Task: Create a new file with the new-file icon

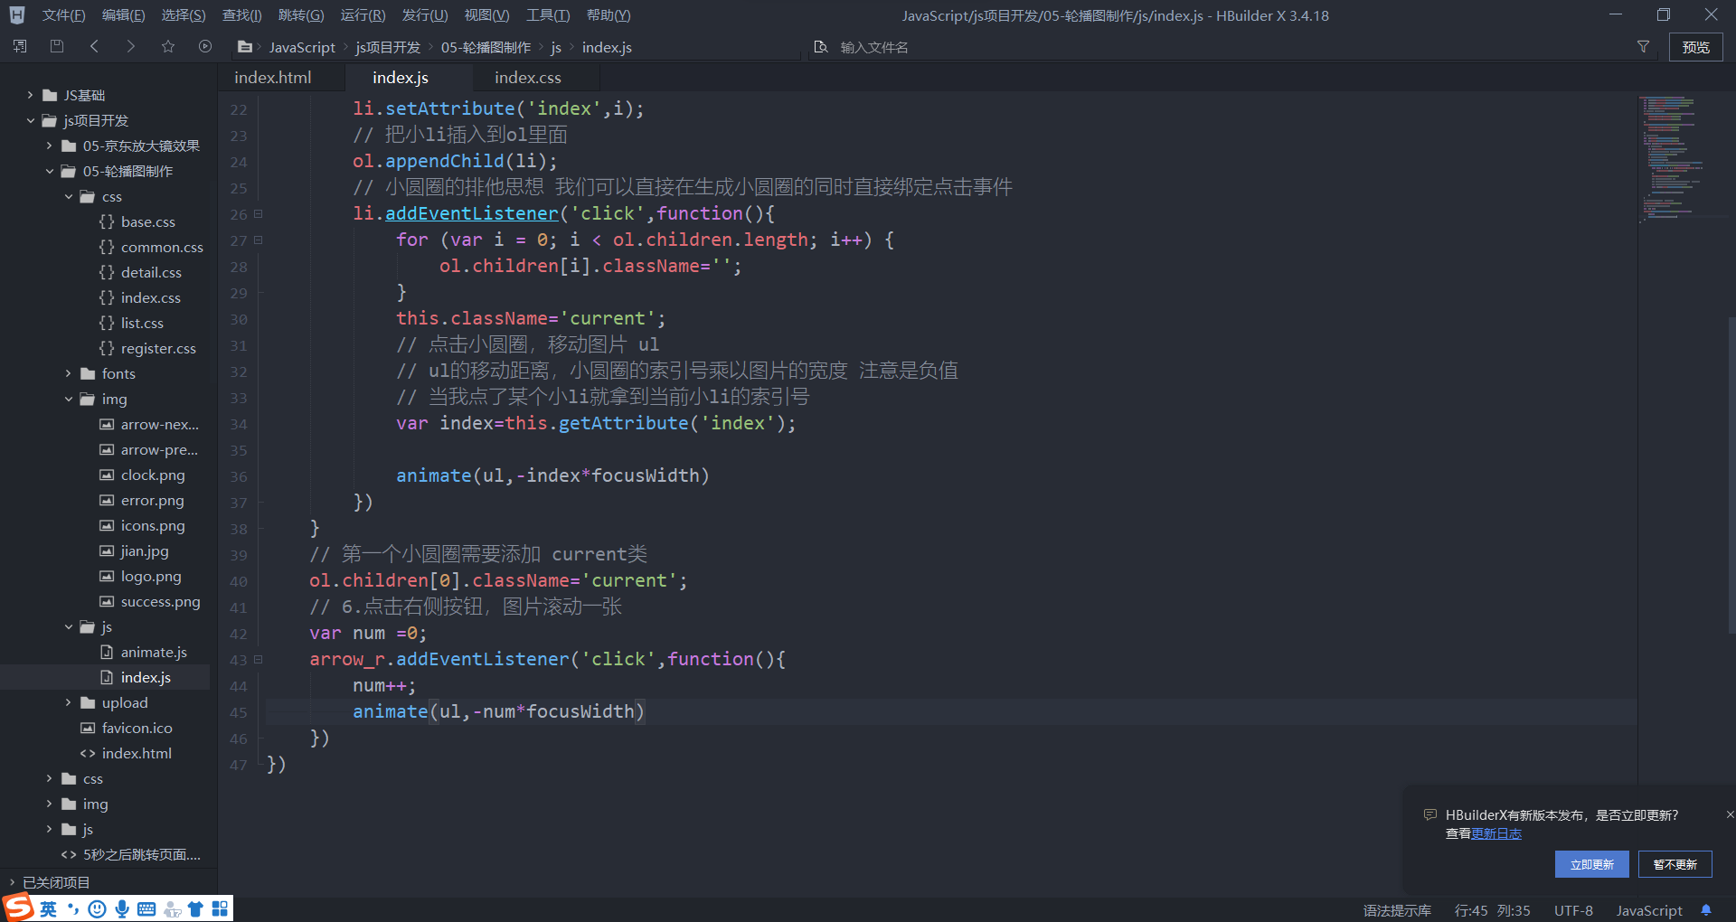Action: point(19,46)
